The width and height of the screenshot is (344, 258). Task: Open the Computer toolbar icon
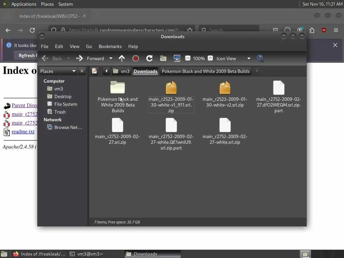[177, 58]
